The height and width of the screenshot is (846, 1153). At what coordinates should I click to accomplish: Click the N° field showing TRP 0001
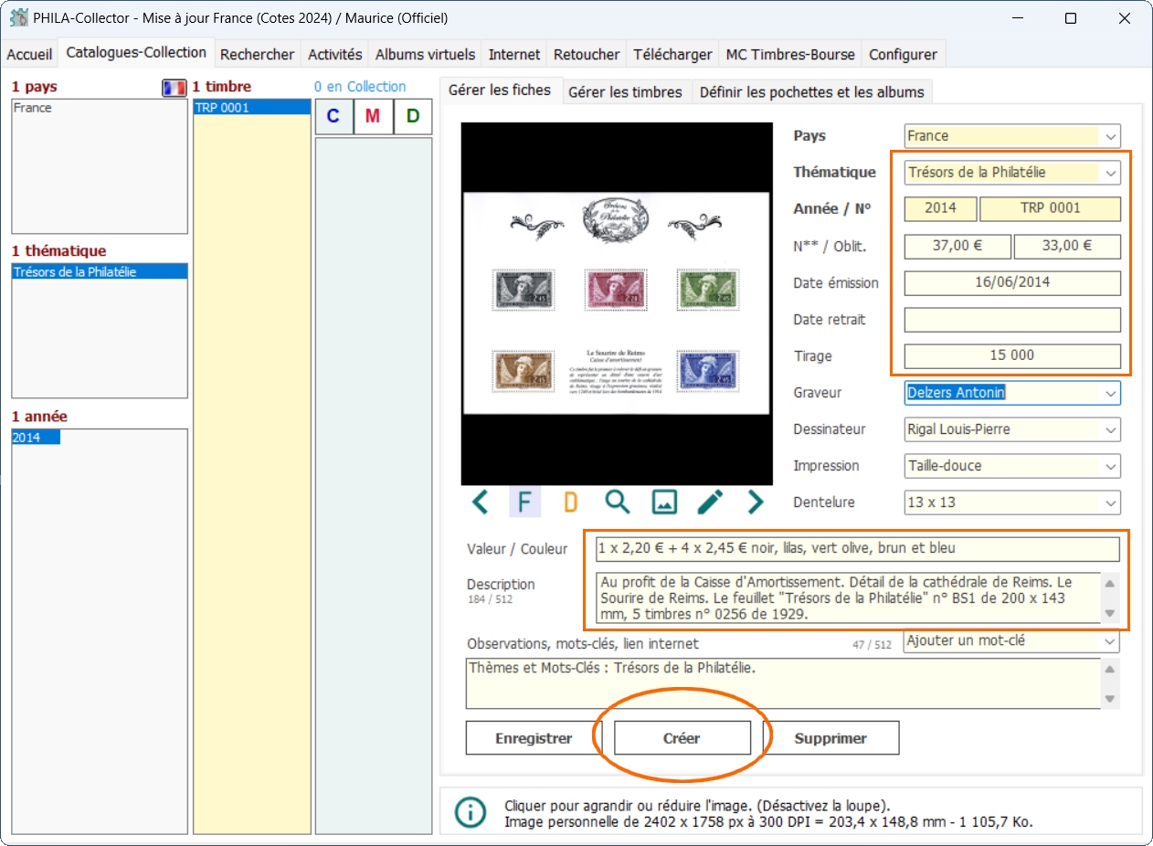click(x=1050, y=208)
